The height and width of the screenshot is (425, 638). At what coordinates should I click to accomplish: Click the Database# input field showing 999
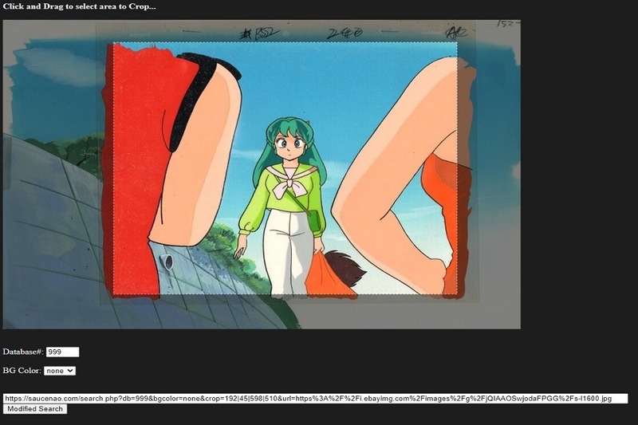tap(62, 352)
